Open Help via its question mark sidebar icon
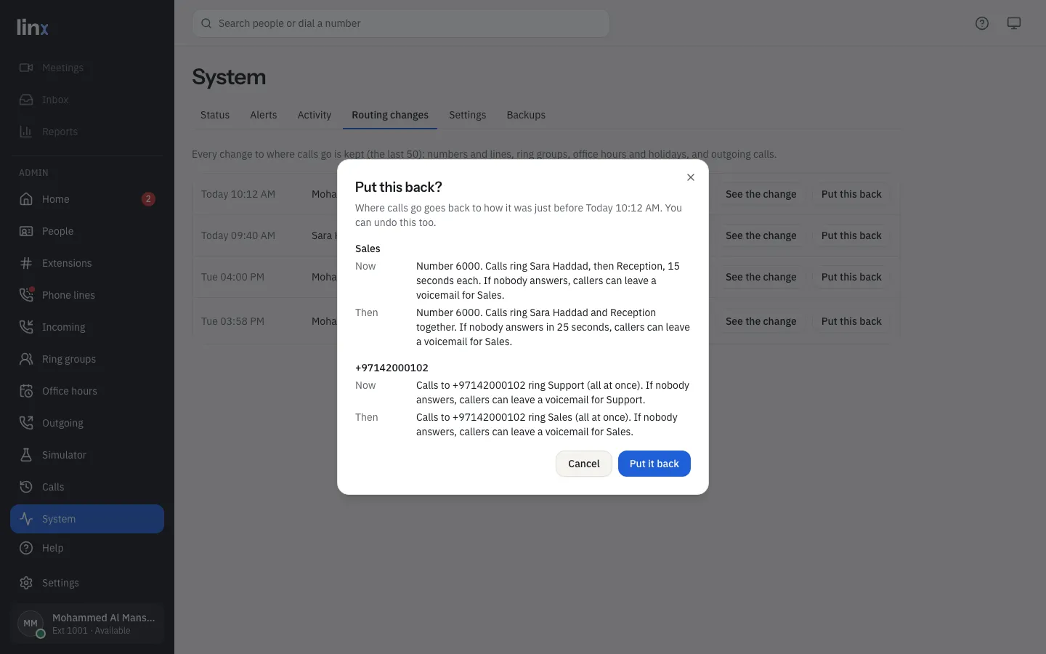1046x654 pixels. tap(26, 548)
